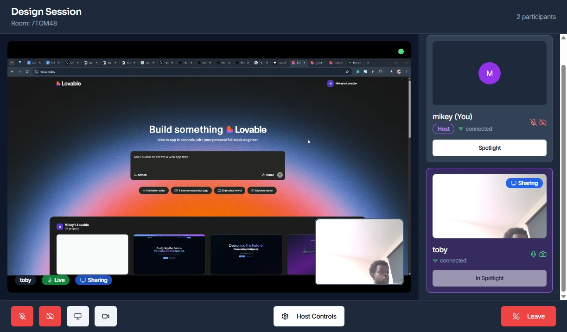Click toby's picture-in-picture webcam overlay
The height and width of the screenshot is (332, 567).
(x=359, y=252)
